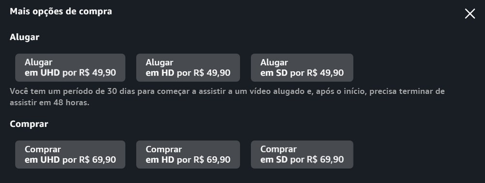The width and height of the screenshot is (485, 183).
Task: Click the R$ 69,90 price on SD purchase
Action: tap(325, 160)
